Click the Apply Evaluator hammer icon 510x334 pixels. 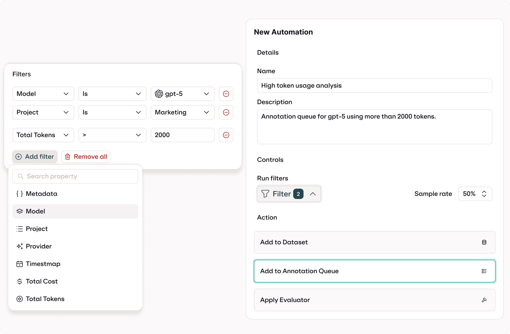coord(484,300)
